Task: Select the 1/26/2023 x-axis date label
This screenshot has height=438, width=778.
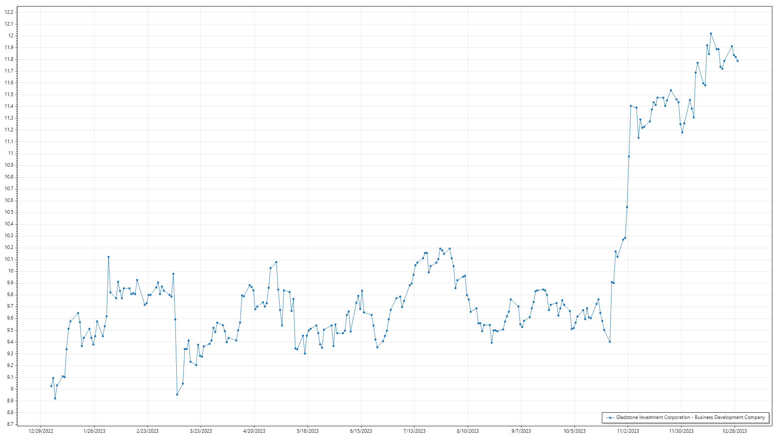Action: click(x=94, y=431)
